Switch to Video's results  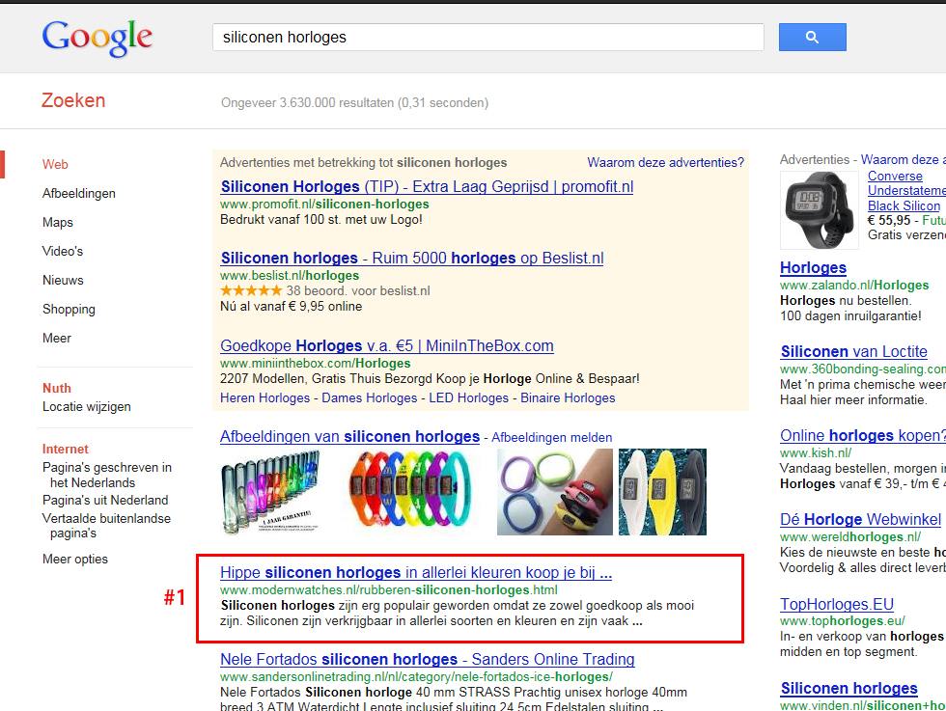(62, 252)
